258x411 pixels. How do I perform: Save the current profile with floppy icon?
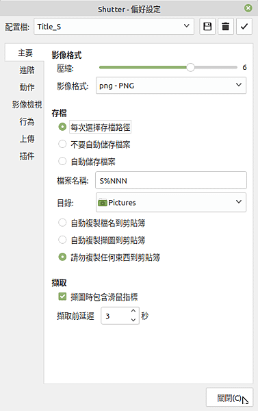tap(207, 27)
